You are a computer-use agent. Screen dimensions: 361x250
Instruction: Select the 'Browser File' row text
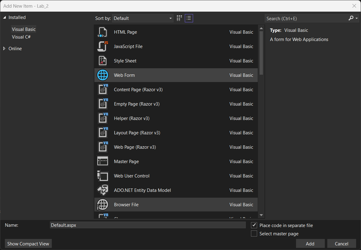[126, 204]
